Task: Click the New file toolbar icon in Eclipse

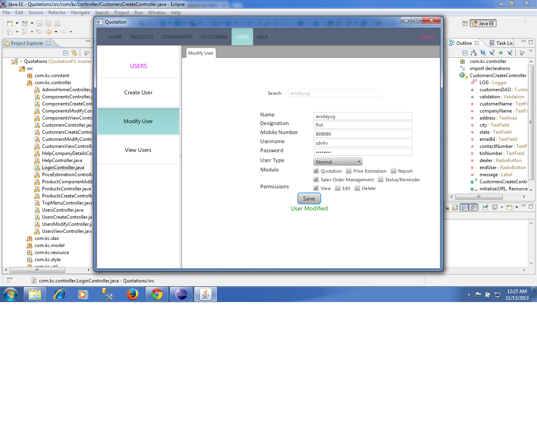Action: (10, 23)
